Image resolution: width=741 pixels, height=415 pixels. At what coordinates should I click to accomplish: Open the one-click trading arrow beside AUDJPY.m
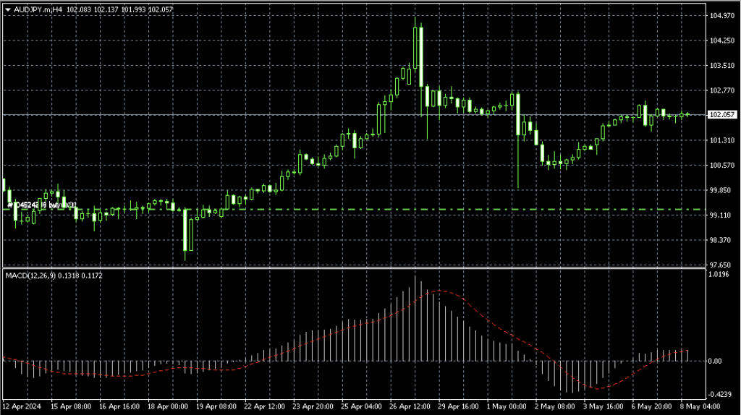coord(8,9)
